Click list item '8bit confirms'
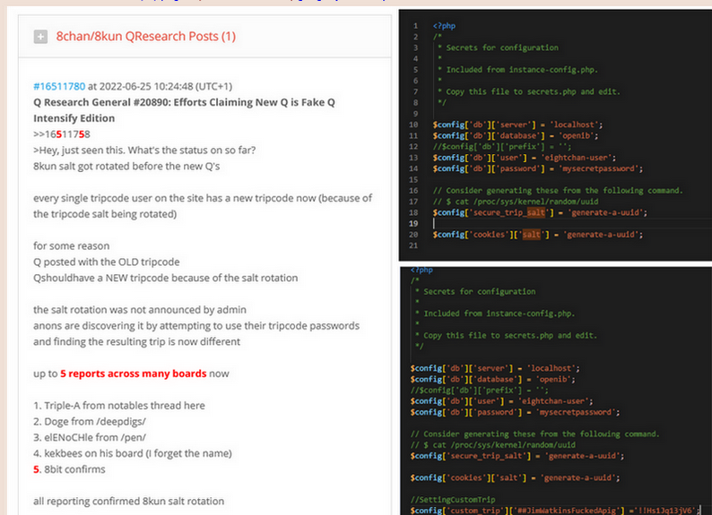Image resolution: width=712 pixels, height=515 pixels. click(69, 469)
